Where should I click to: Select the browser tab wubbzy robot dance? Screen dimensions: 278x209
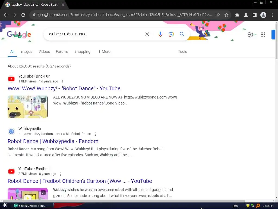tap(34, 5)
